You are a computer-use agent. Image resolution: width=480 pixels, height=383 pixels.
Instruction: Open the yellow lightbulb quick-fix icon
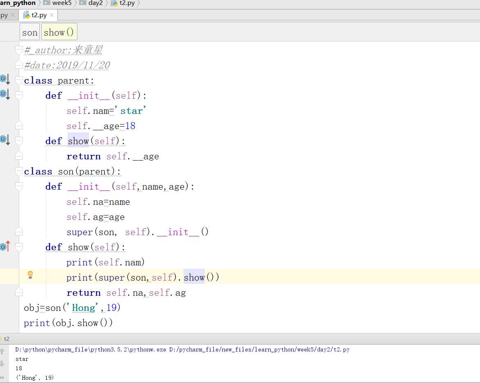coord(30,274)
